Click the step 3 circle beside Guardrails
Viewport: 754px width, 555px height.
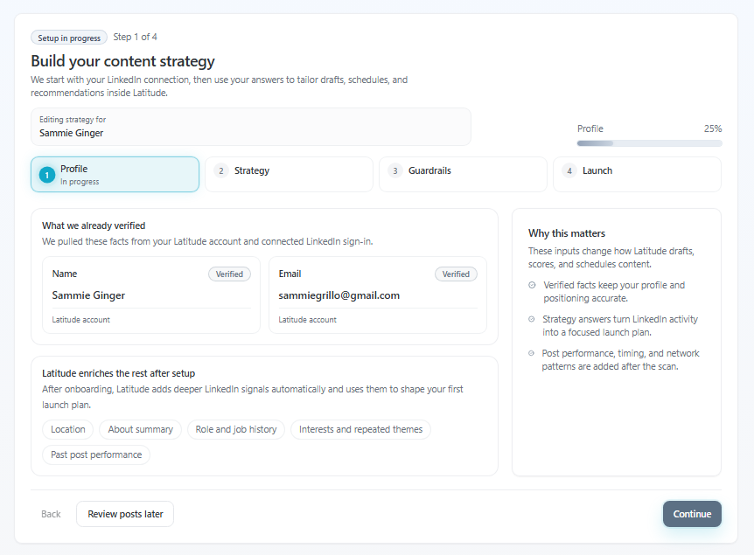pyautogui.click(x=395, y=170)
